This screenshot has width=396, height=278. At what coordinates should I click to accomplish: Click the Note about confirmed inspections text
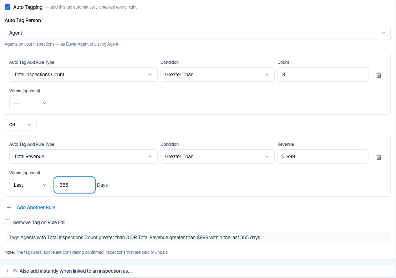pyautogui.click(x=87, y=252)
